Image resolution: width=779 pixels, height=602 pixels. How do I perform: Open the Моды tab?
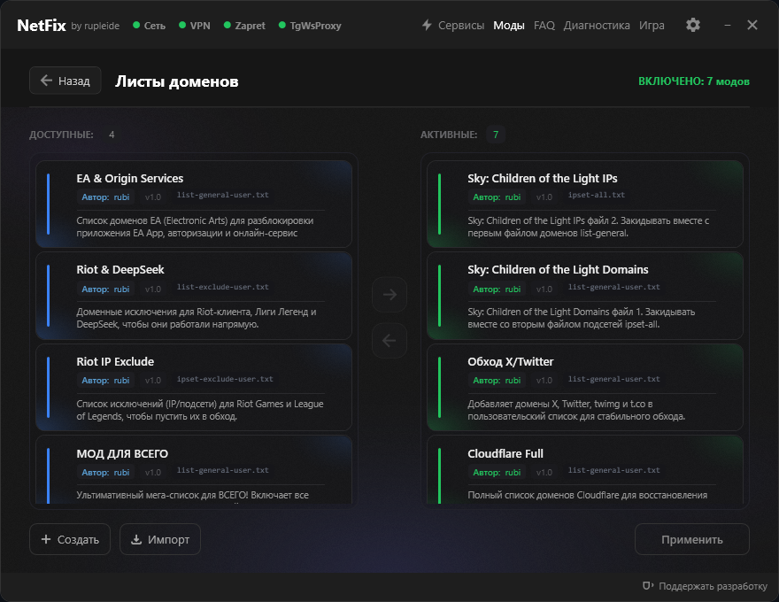coord(509,26)
